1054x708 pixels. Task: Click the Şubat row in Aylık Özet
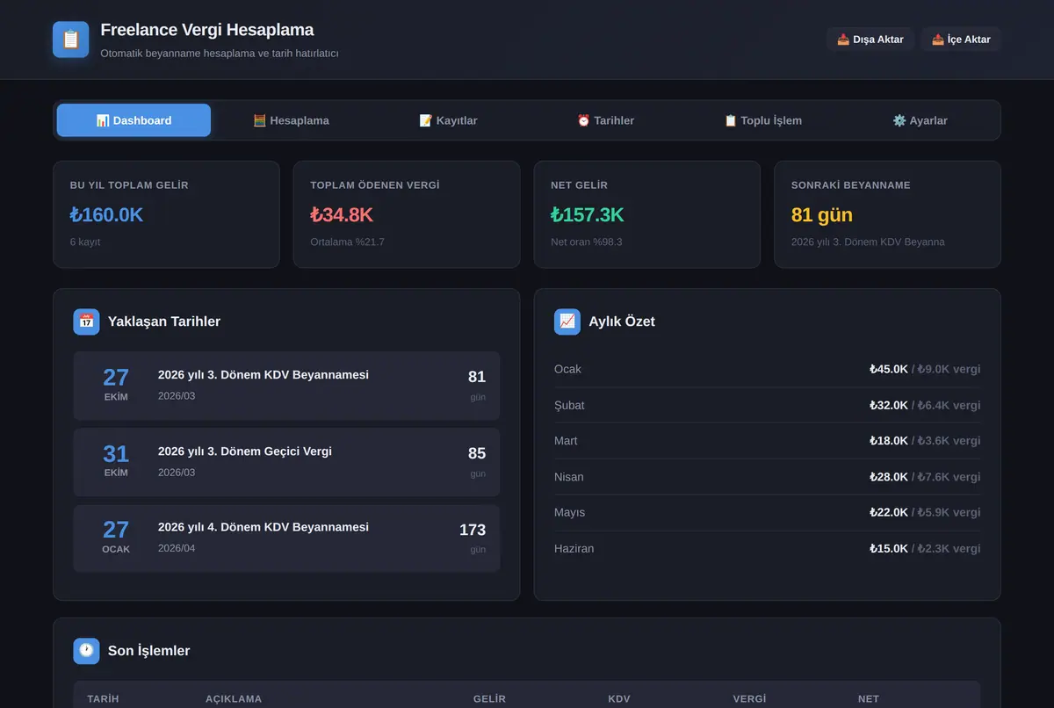tap(768, 405)
